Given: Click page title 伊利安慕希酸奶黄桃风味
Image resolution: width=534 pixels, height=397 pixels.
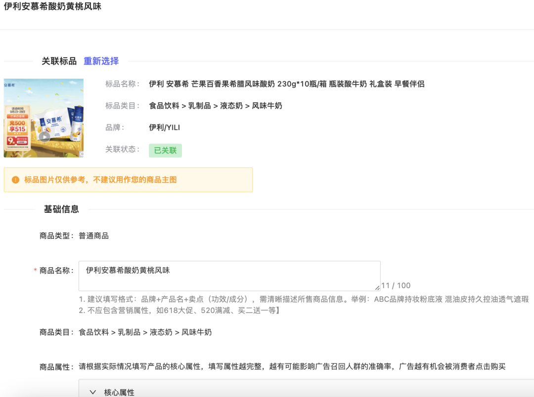Looking at the screenshot, I should 52,6.
